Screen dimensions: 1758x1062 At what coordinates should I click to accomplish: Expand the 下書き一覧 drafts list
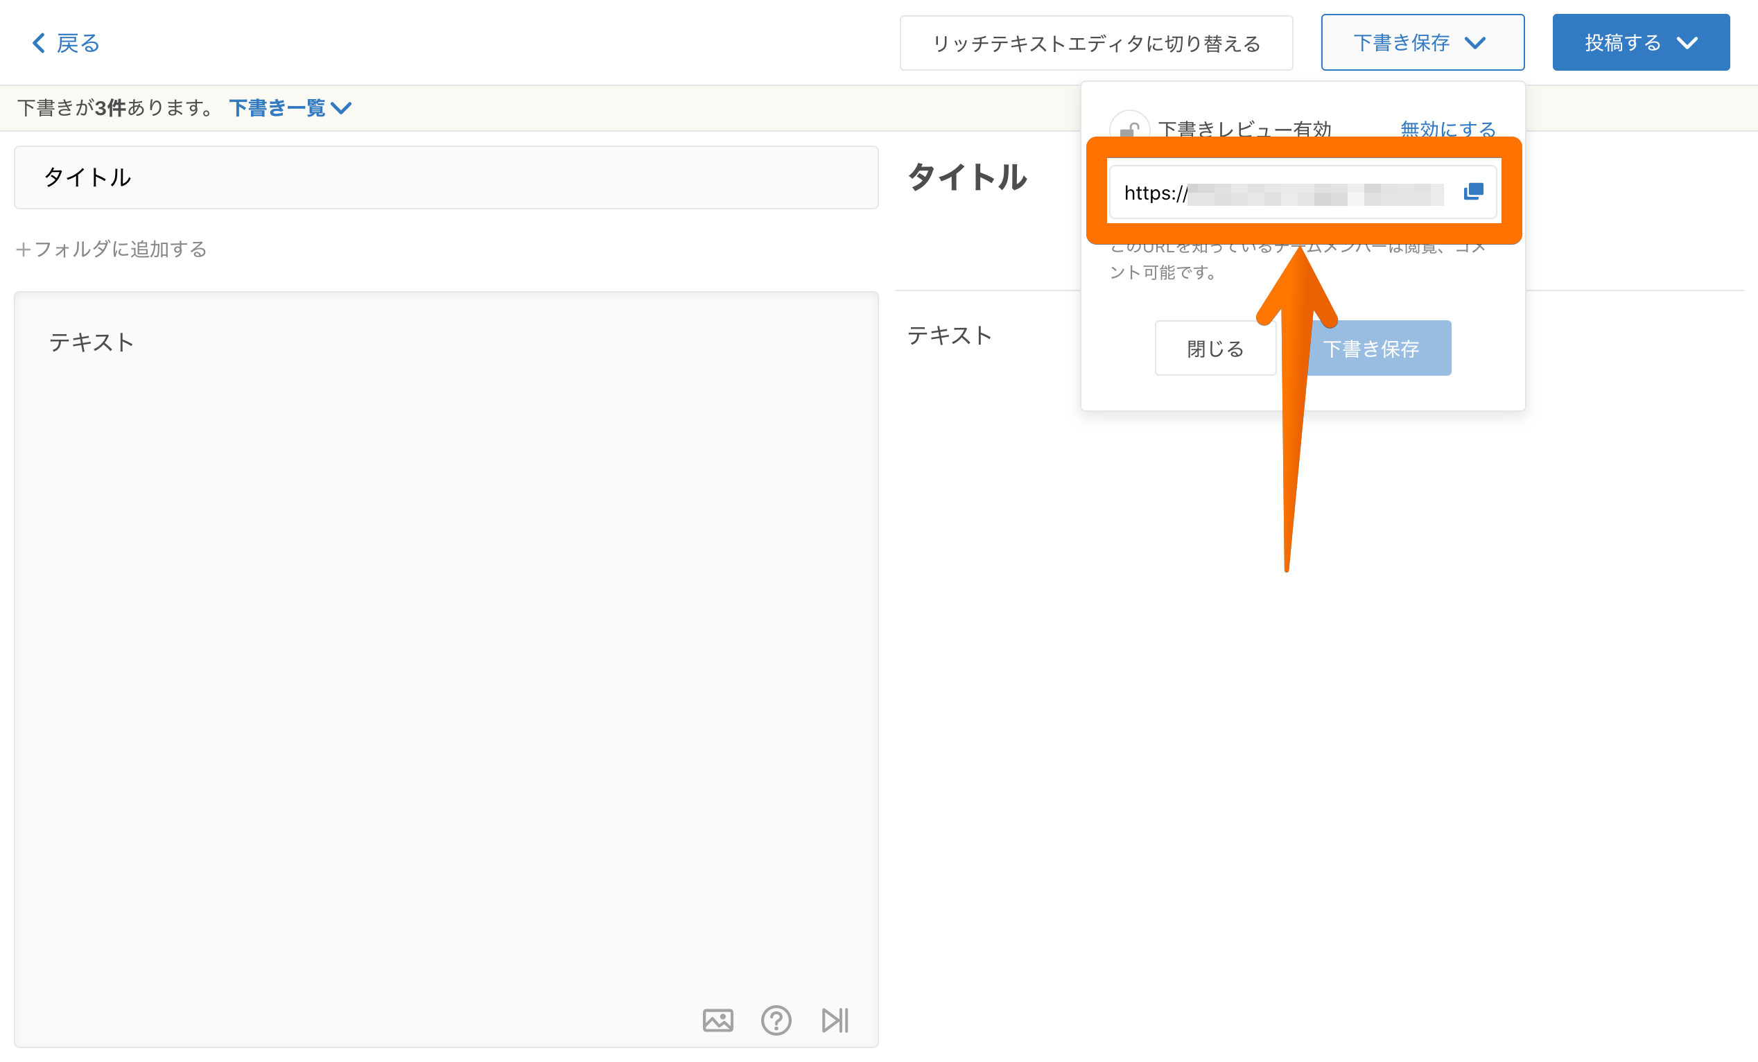tap(290, 107)
